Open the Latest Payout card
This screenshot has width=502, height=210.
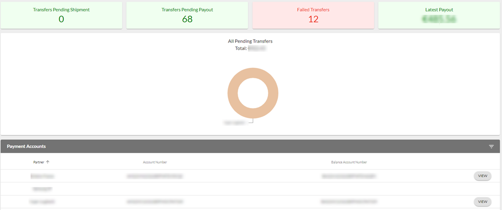tap(439, 15)
